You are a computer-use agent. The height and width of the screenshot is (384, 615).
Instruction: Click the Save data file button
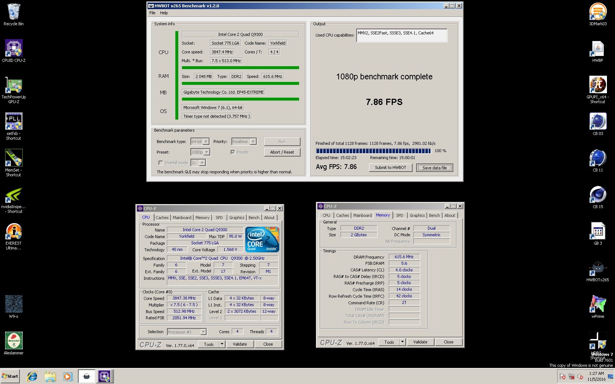[435, 167]
